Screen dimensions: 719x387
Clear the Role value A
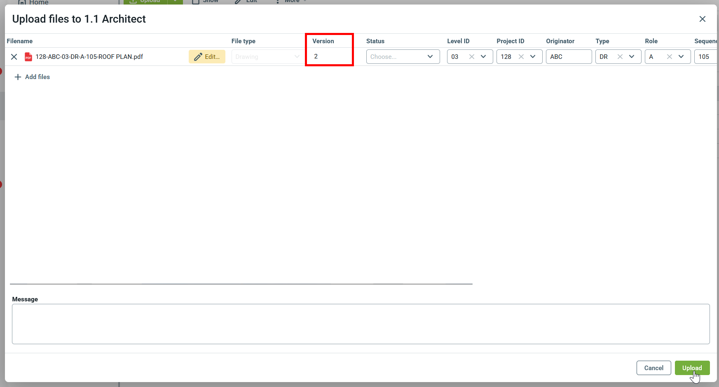(x=670, y=57)
